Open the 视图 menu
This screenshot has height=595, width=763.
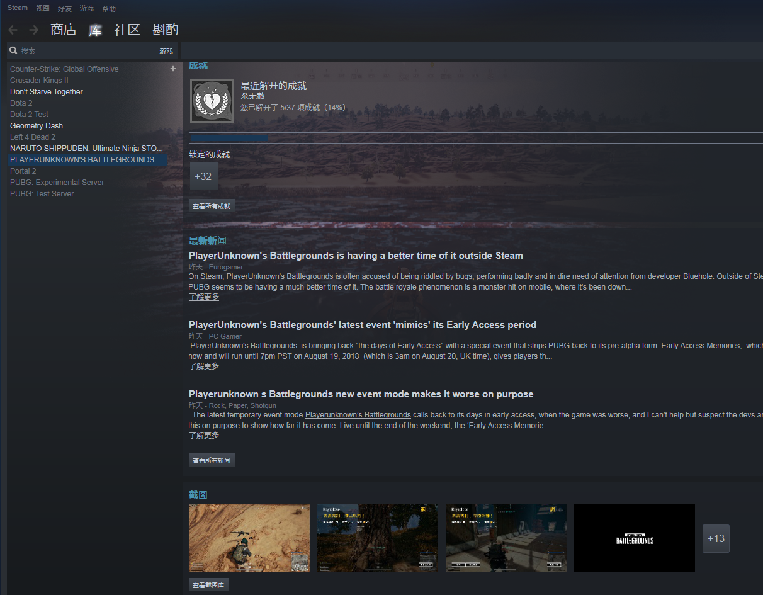tap(43, 8)
